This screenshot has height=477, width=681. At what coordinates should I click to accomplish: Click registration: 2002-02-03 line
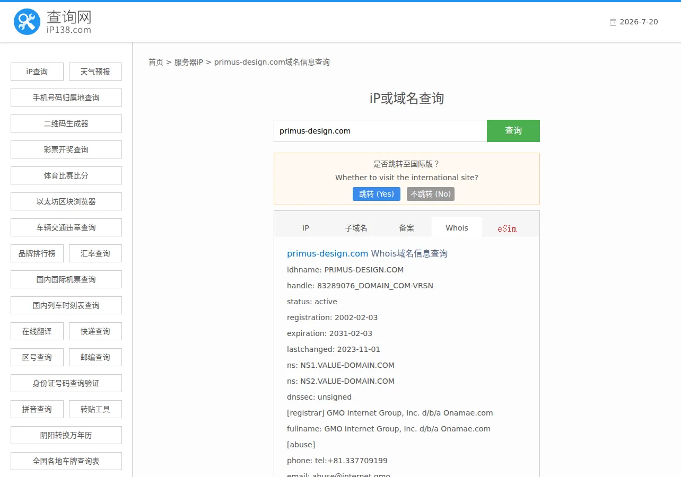click(x=333, y=317)
